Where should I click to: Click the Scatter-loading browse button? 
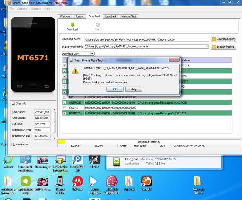pos(224,46)
